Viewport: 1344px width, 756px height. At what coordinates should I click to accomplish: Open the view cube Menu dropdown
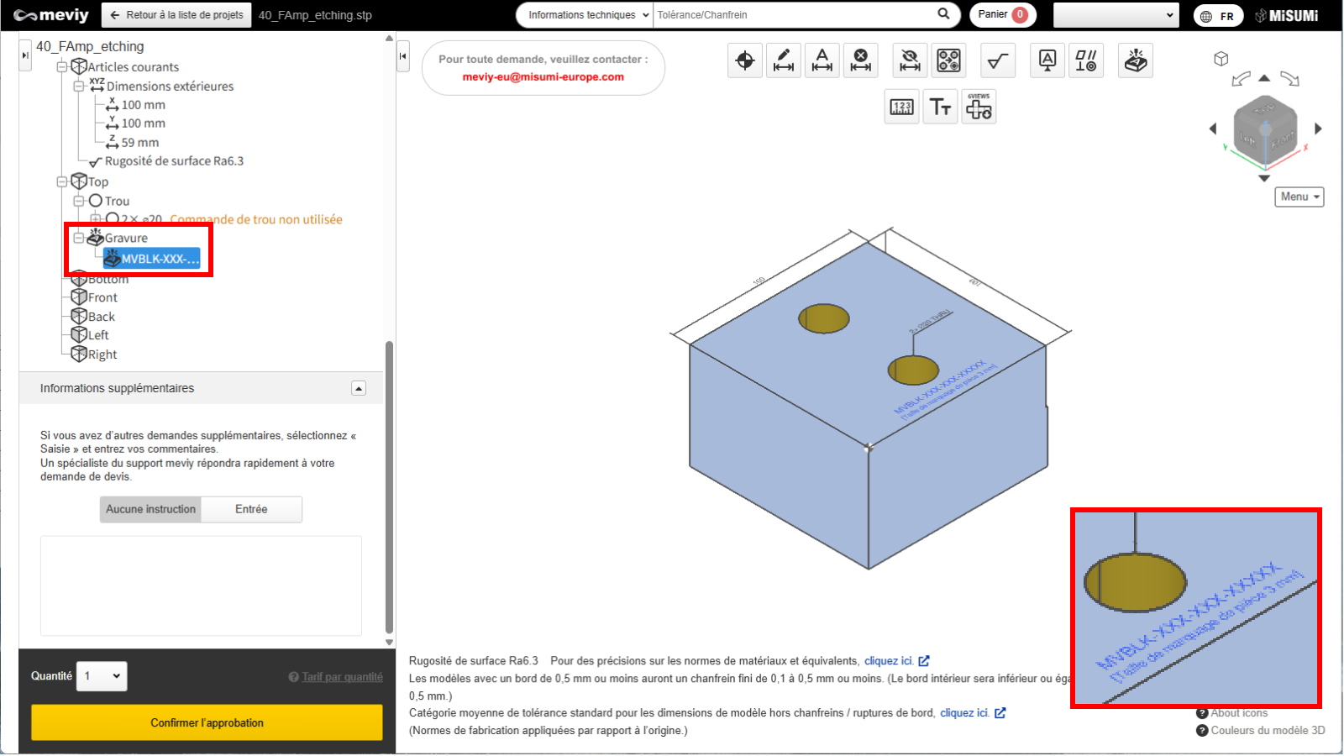(x=1299, y=197)
